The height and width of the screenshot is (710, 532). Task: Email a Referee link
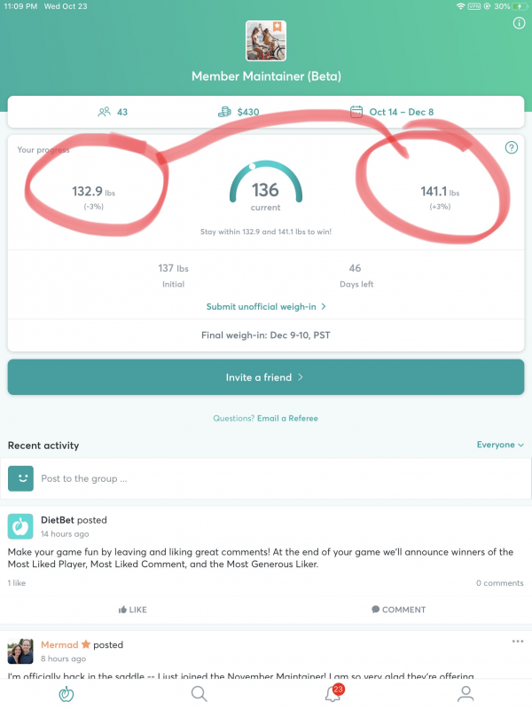point(287,418)
